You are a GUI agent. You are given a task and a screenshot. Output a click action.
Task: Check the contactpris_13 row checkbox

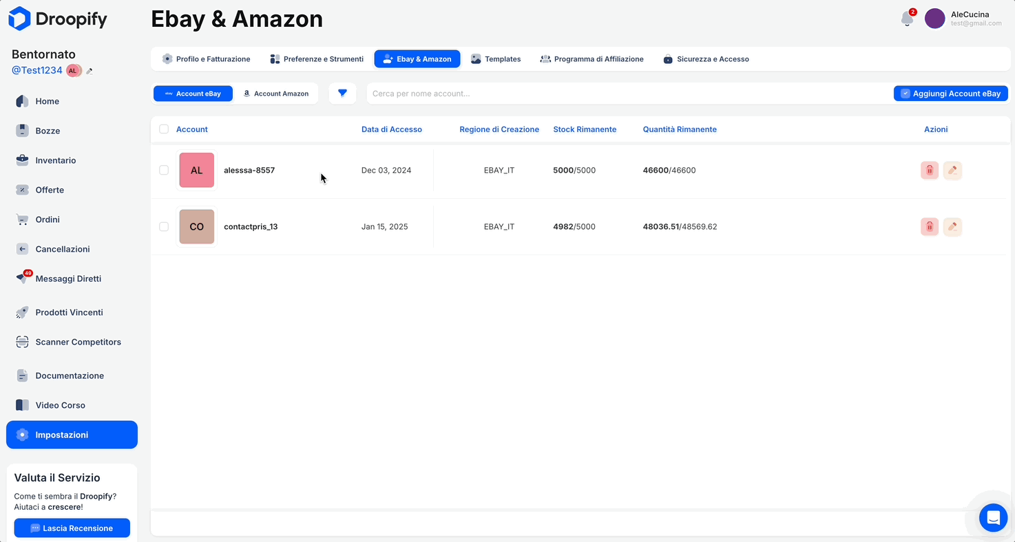[x=164, y=226]
